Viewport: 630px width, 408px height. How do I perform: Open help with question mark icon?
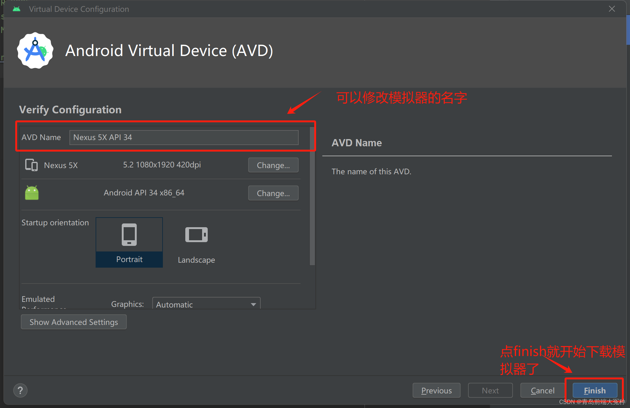(x=20, y=390)
